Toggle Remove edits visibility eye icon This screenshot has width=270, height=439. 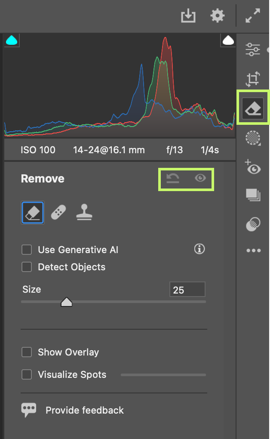pos(200,178)
